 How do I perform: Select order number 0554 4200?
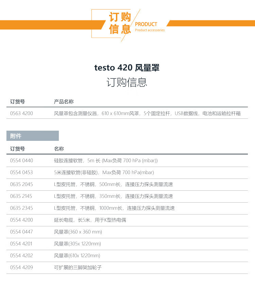pyautogui.click(x=21, y=220)
